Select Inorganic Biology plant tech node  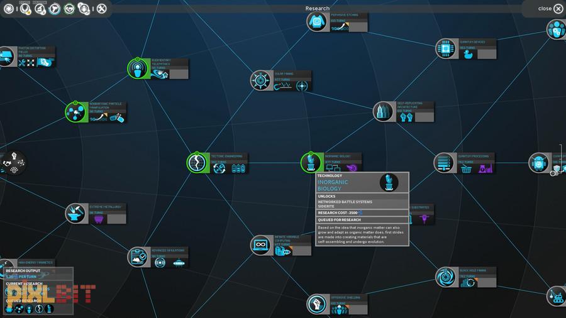coord(311,163)
